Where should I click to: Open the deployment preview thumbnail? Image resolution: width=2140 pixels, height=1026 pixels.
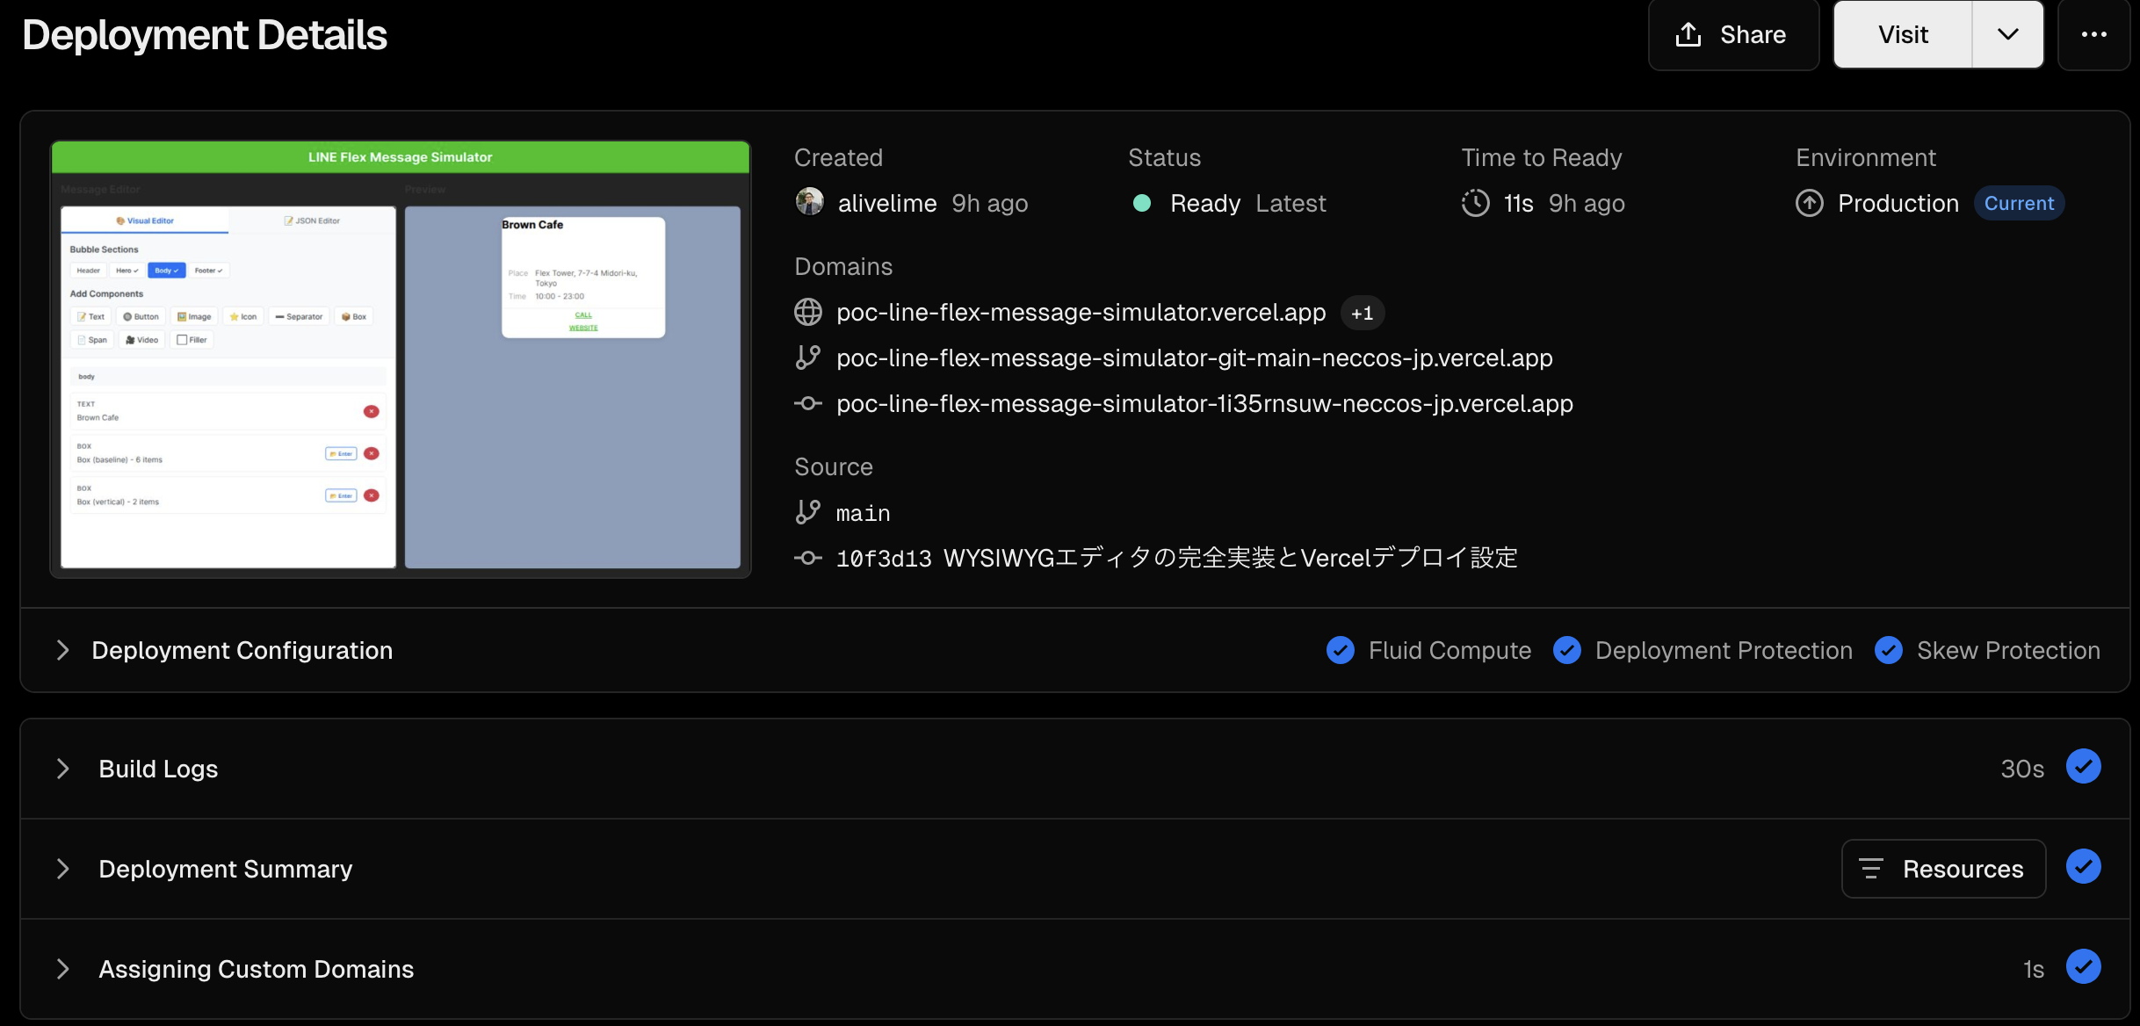click(x=401, y=359)
